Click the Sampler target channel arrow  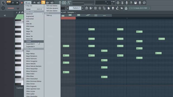75,12
